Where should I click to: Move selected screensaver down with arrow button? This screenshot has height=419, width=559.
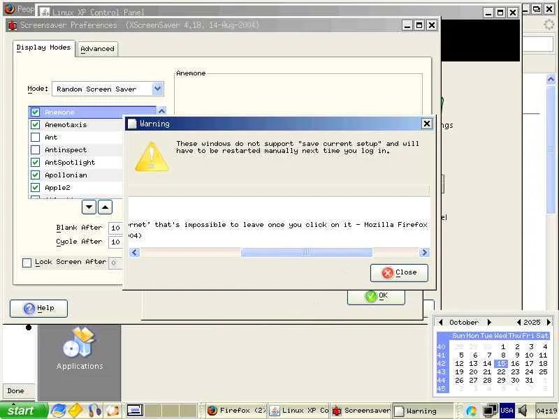pyautogui.click(x=89, y=207)
